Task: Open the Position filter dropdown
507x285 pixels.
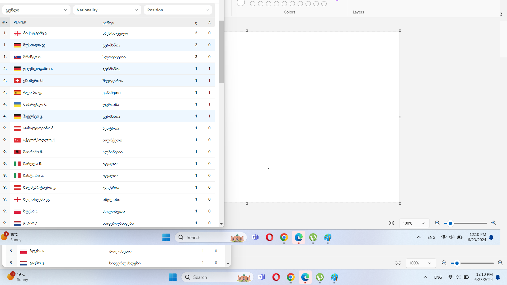Action: [178, 10]
